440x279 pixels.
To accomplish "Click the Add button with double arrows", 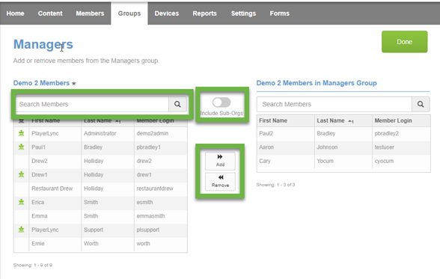I will [220, 161].
